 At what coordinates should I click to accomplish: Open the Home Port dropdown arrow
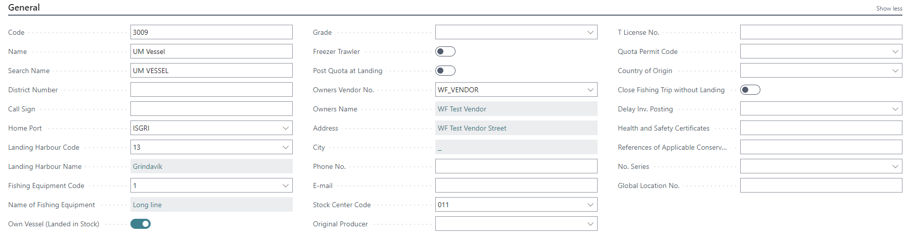[286, 128]
